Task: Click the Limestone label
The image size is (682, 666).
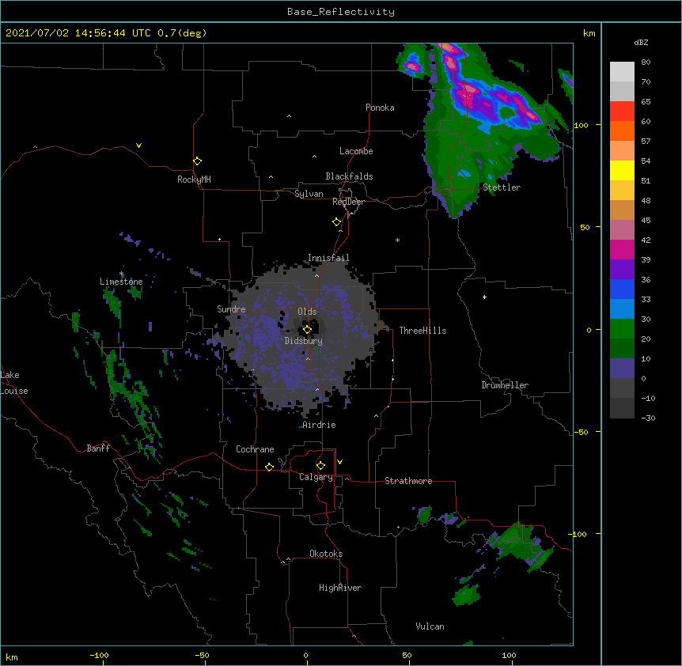Action: coord(121,282)
